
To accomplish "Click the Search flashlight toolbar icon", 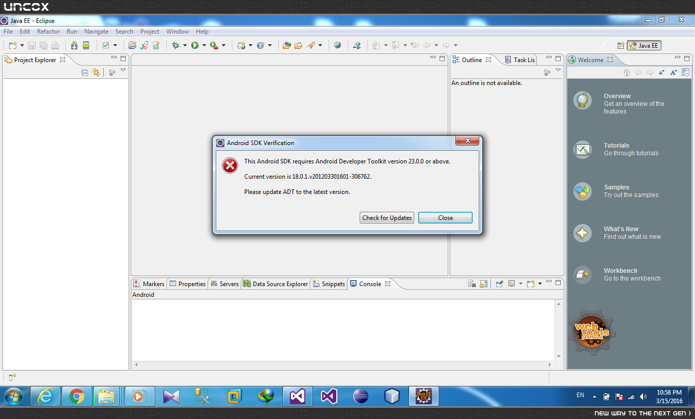I will click(311, 45).
